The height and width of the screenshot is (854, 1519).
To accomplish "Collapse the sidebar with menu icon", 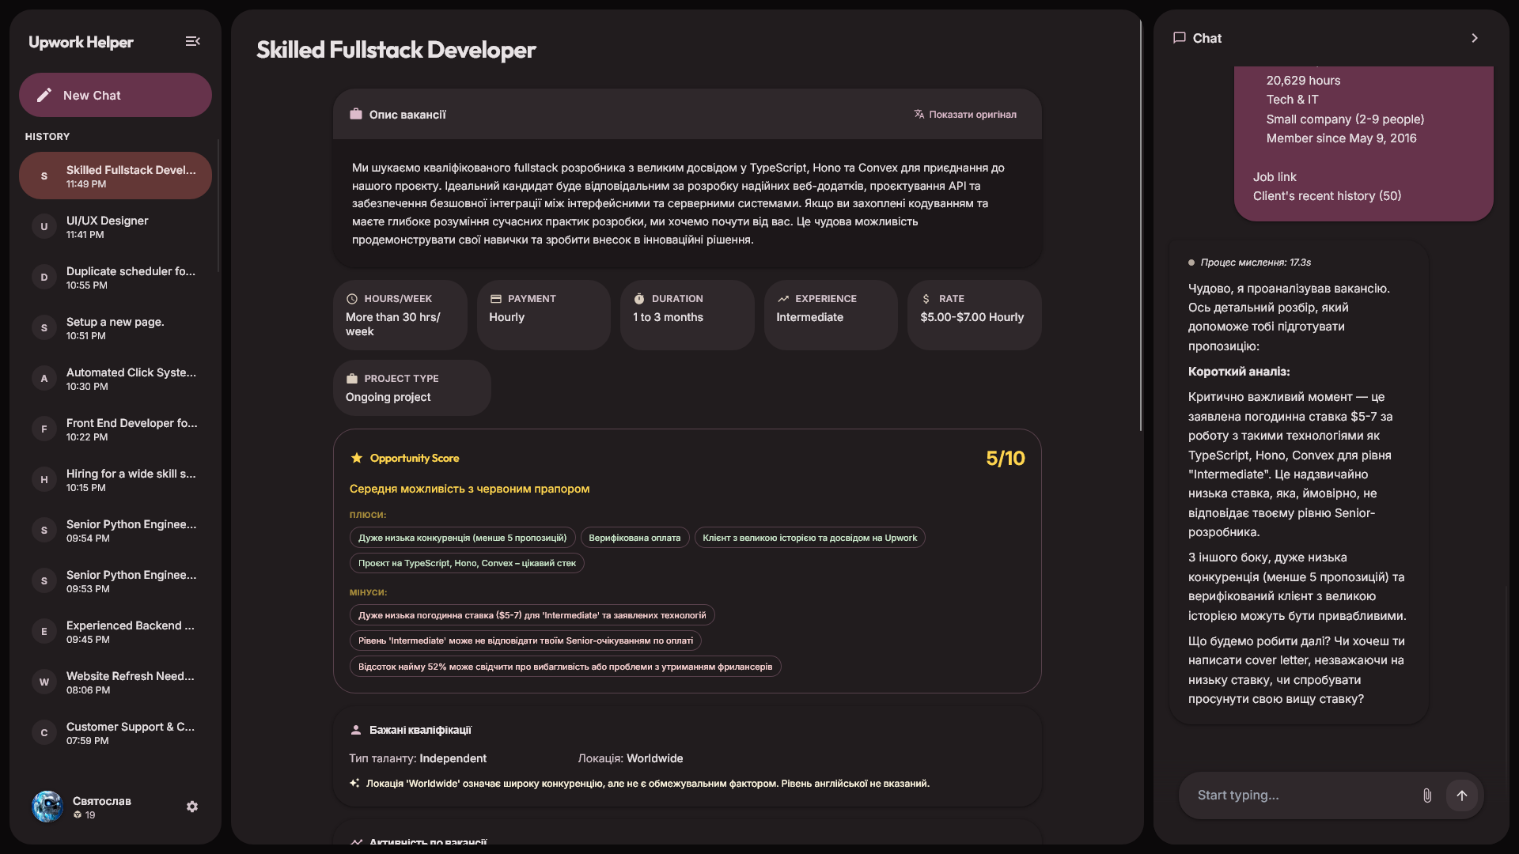I will 192,41.
